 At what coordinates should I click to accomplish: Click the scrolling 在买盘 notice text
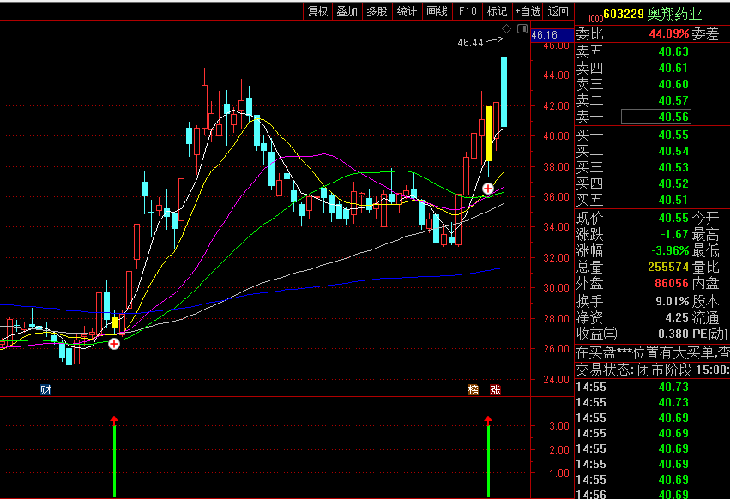click(x=653, y=353)
